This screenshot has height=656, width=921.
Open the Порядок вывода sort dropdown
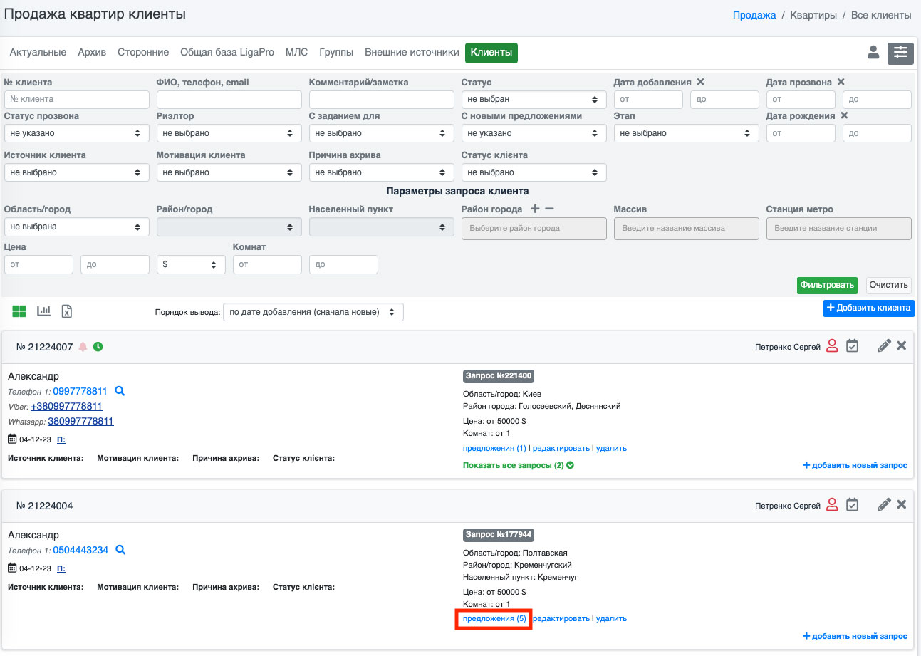313,312
